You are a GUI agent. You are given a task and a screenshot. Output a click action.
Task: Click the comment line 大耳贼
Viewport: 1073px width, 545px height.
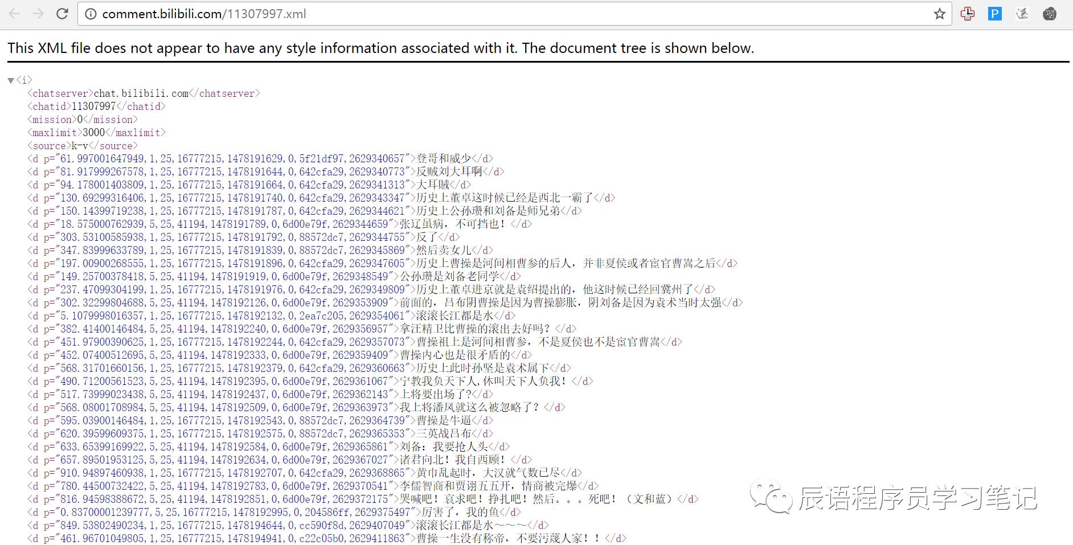point(249,185)
